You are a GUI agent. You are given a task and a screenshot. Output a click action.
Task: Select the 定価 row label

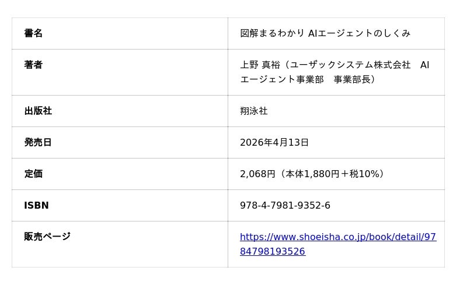[33, 174]
